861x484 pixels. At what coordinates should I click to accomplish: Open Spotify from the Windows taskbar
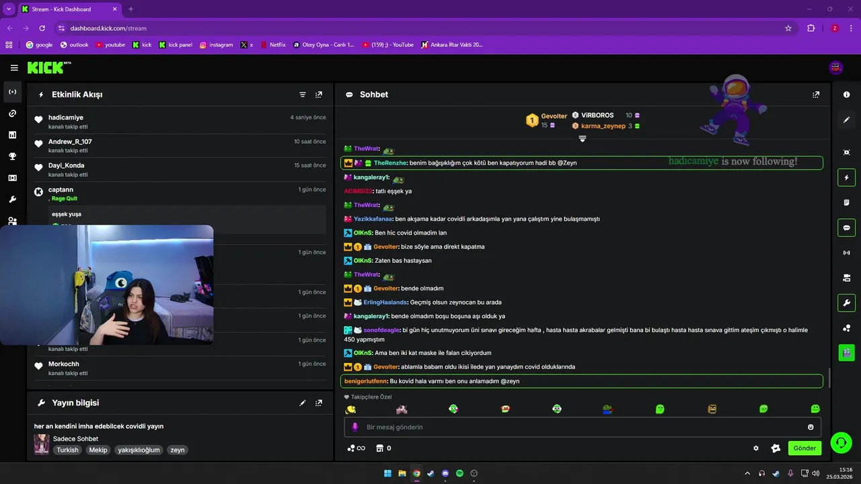(x=459, y=473)
